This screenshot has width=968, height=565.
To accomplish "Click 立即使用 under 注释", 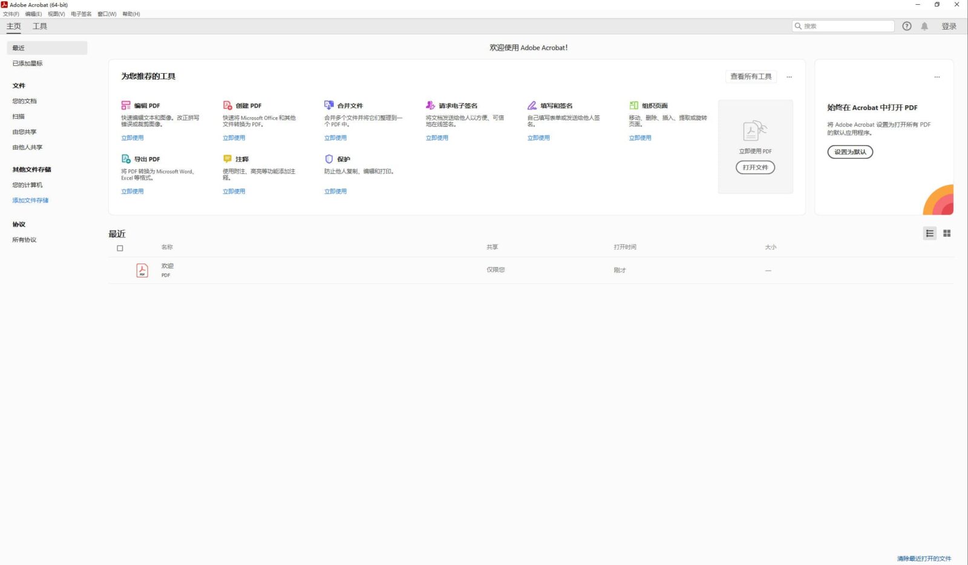I will pyautogui.click(x=234, y=192).
